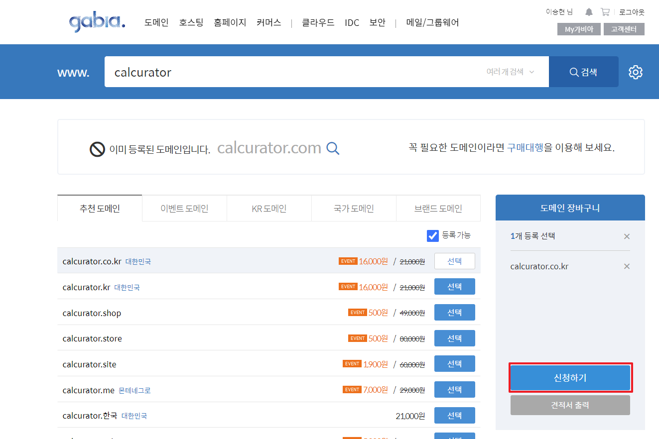Select calcurator.me with its 선택 button

(x=454, y=390)
